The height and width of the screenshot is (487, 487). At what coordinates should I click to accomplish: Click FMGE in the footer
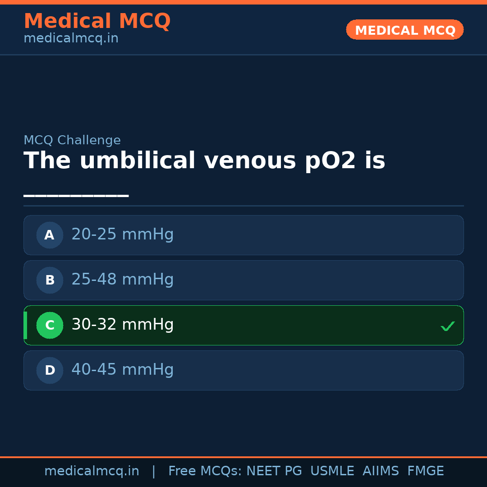(x=425, y=471)
